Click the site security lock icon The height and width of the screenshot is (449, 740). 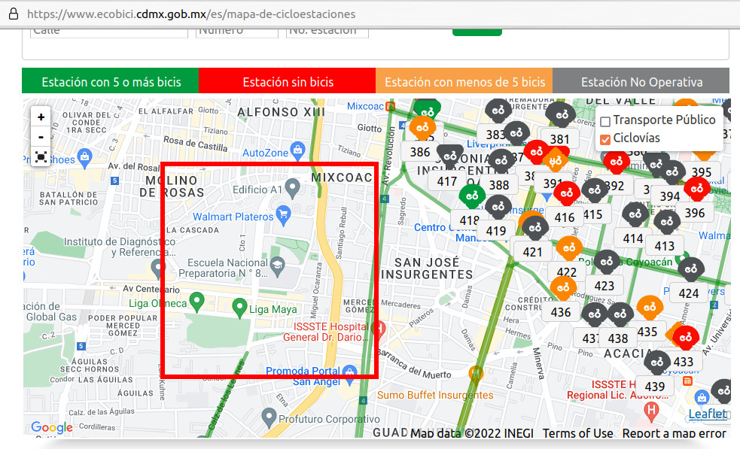(14, 14)
